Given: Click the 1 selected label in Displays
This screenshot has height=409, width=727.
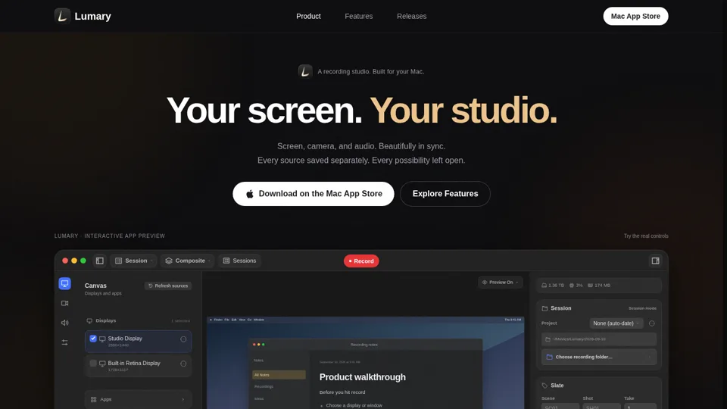Looking at the screenshot, I should 180,321.
